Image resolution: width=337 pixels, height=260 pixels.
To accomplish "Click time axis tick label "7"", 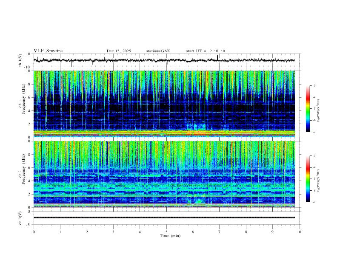I will (220, 232).
